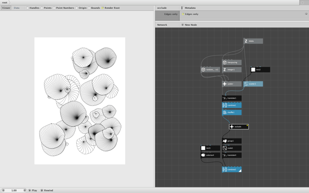Select the random numbers node left of integer1
Screen dimensions: 309x193
click(x=210, y=69)
